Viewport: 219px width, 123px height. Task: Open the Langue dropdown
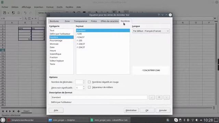click(x=151, y=31)
